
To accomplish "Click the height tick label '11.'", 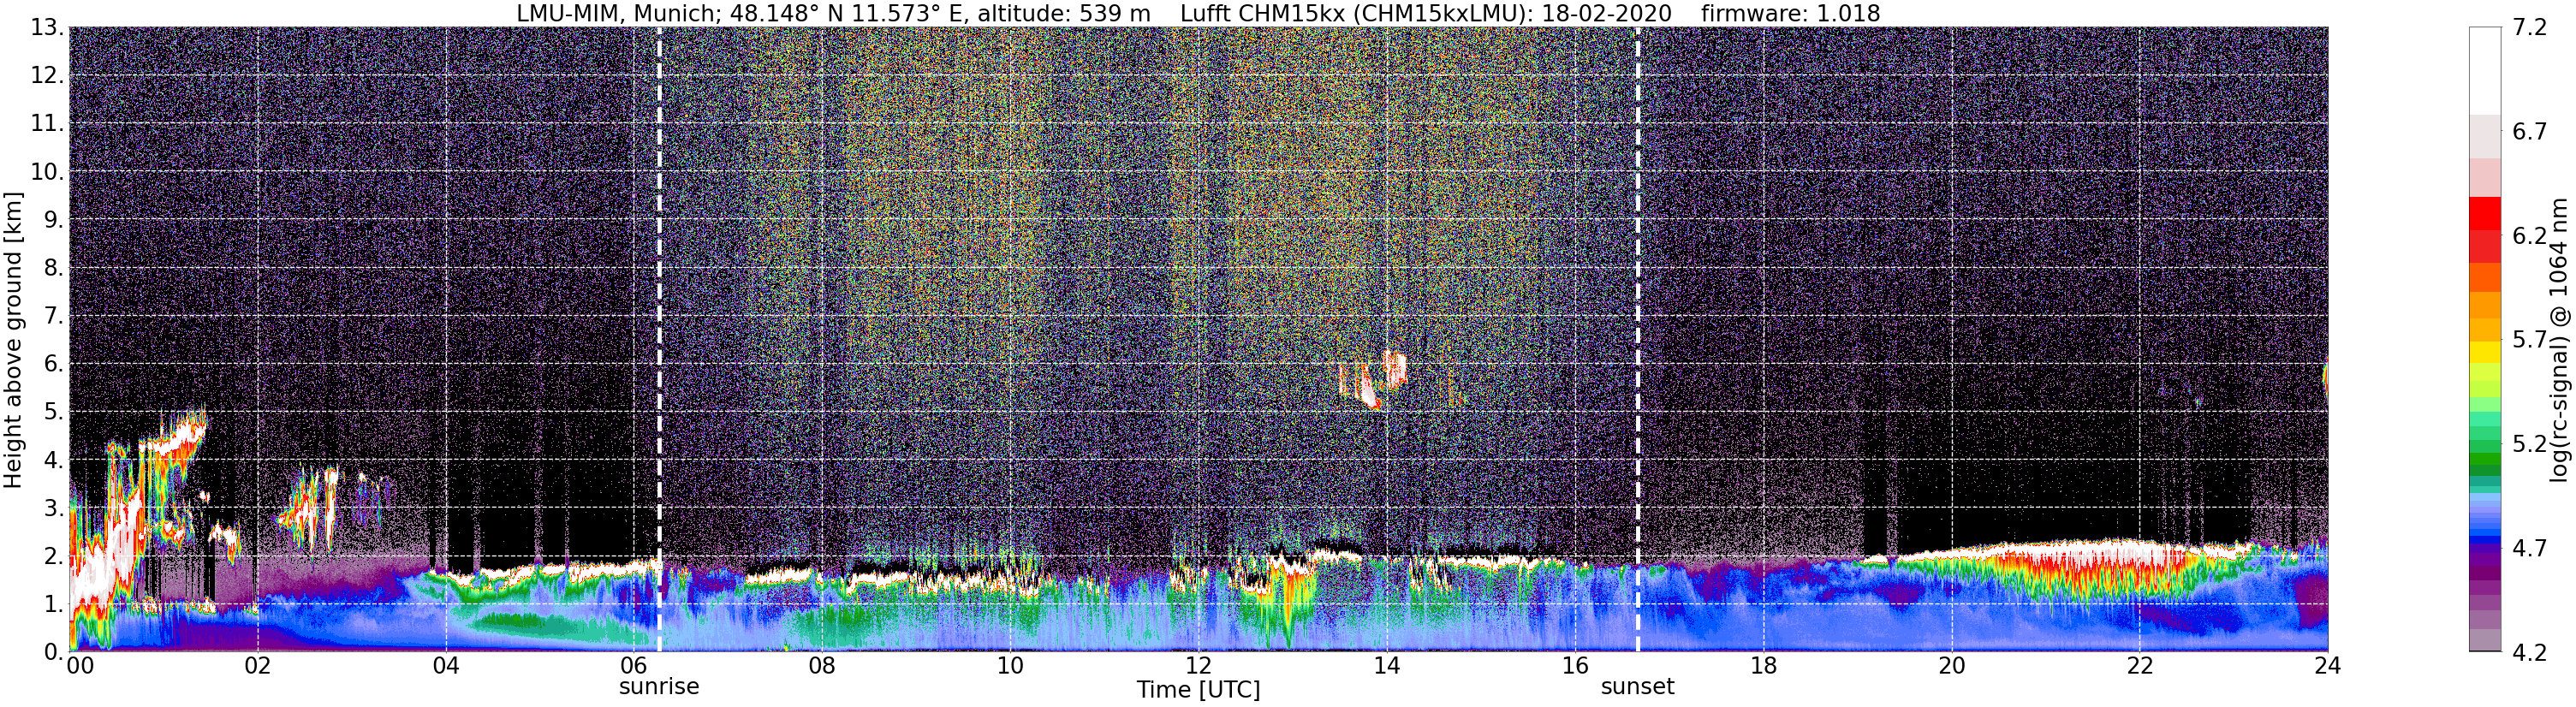I will (x=46, y=124).
